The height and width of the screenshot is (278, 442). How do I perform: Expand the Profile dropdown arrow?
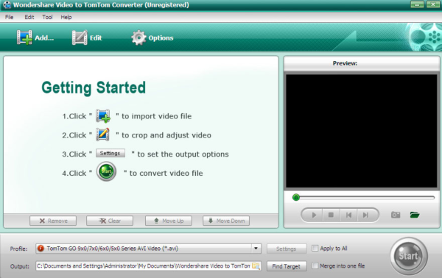coord(256,249)
